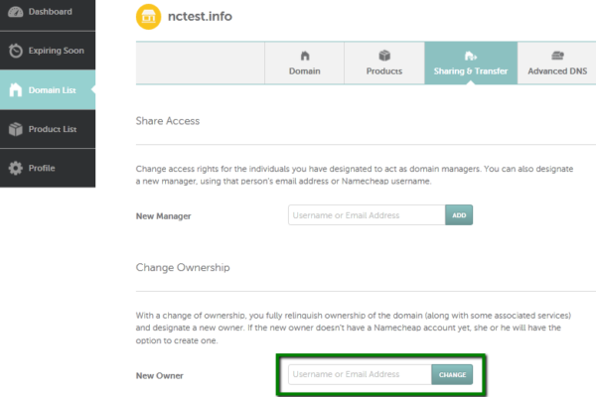The image size is (596, 397).
Task: Focus the New Manager username field
Action: tap(367, 215)
